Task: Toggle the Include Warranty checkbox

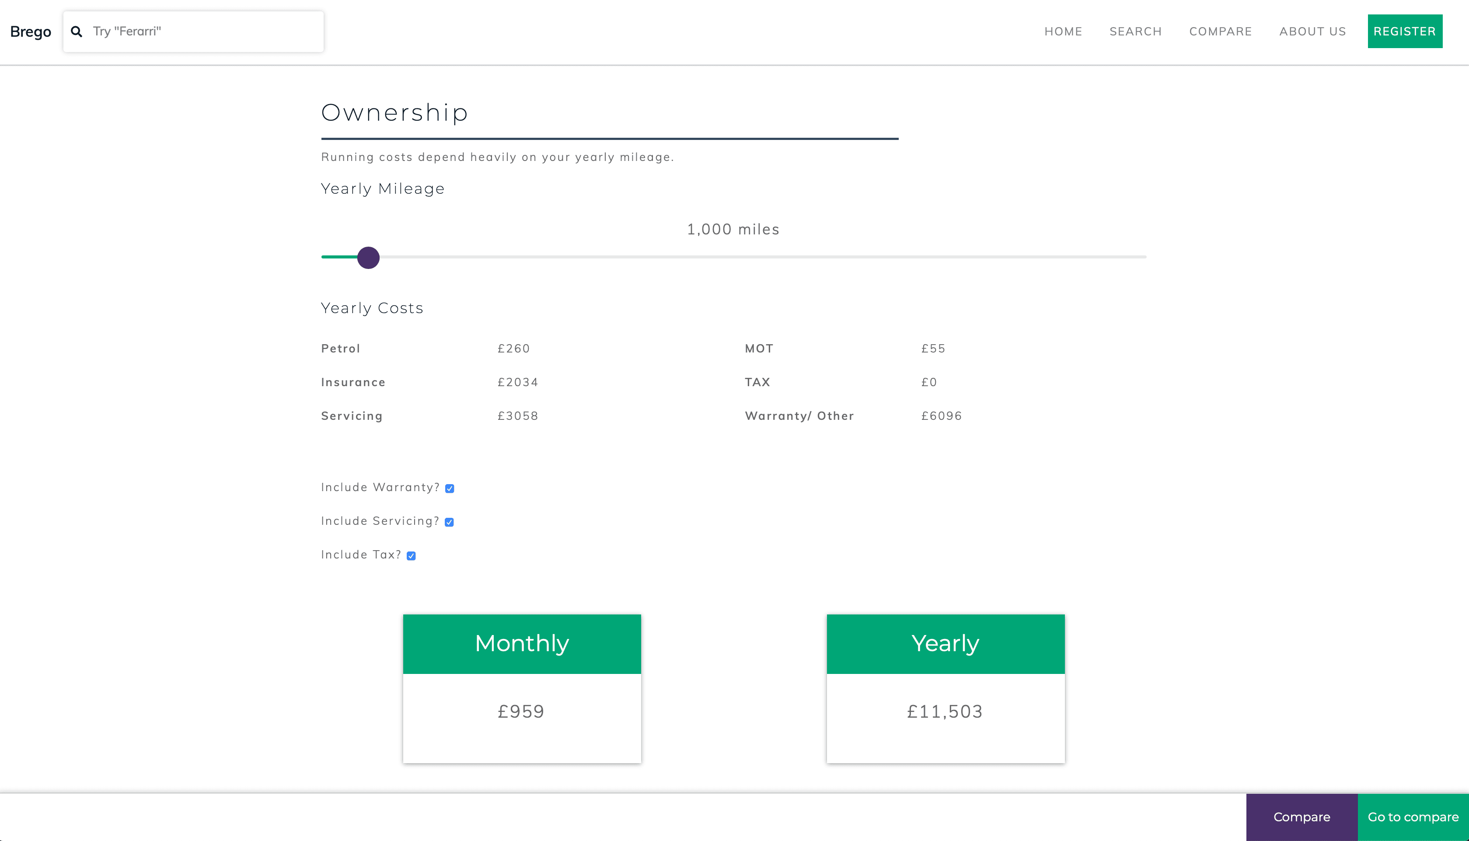Action: pyautogui.click(x=450, y=489)
